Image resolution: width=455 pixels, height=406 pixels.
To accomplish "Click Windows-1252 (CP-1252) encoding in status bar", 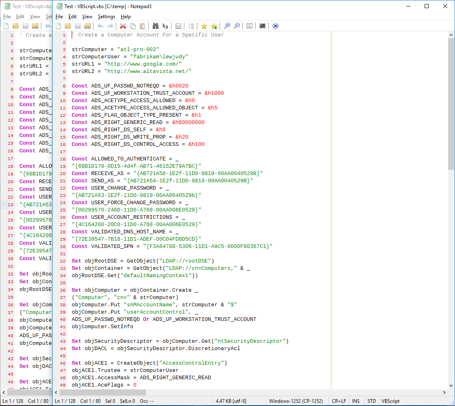I will pos(296,401).
